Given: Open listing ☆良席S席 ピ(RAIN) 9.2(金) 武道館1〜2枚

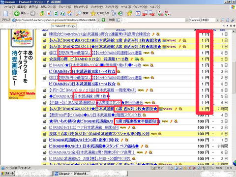Looking at the screenshot, I should coord(89,59).
